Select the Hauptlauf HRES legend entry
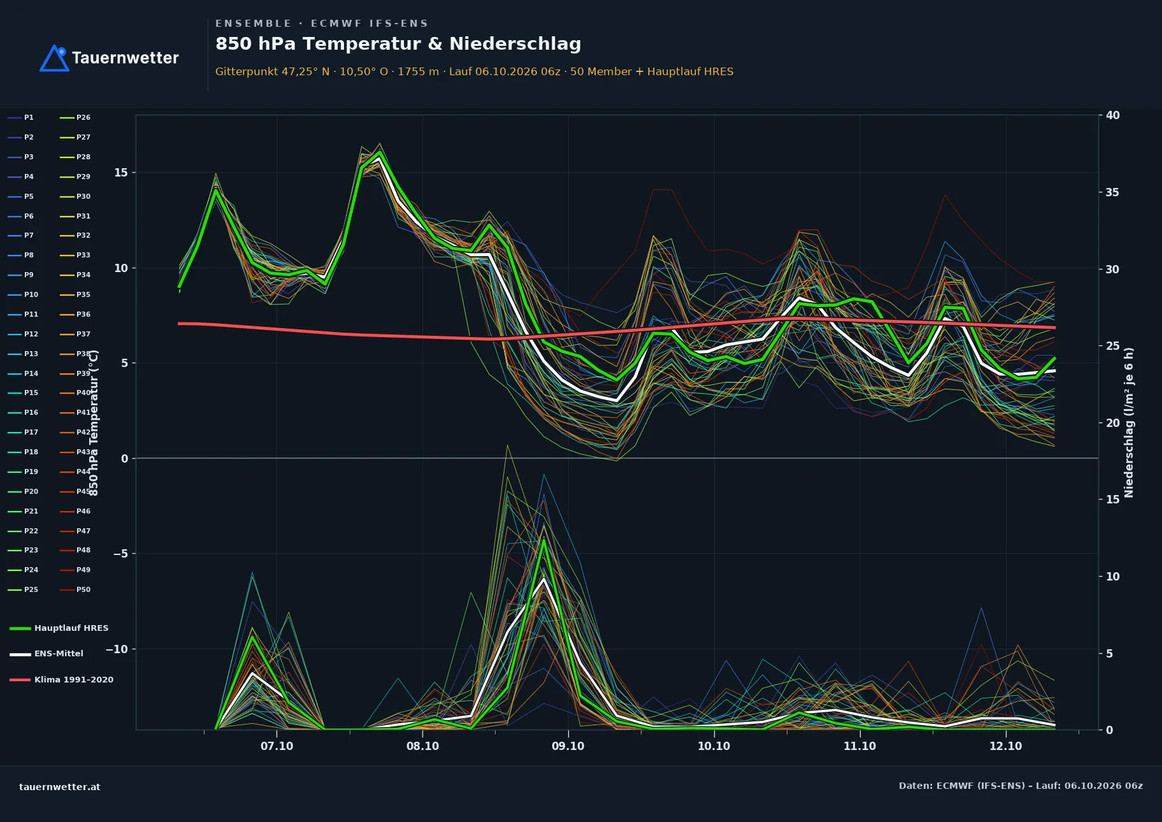The width and height of the screenshot is (1162, 822). (59, 628)
